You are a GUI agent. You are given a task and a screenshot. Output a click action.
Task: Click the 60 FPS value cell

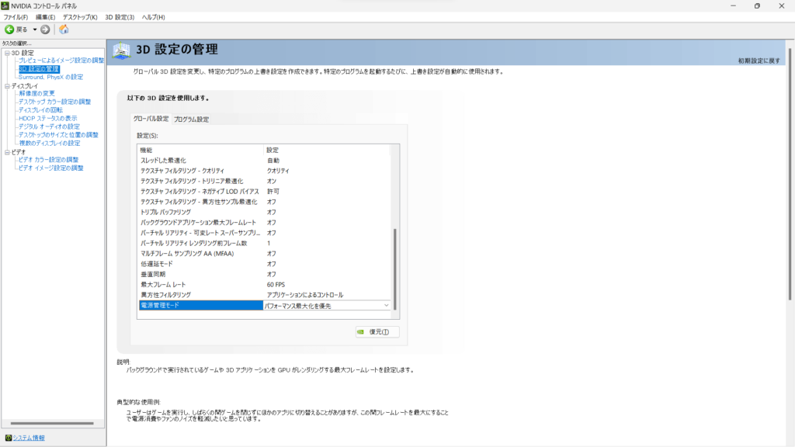(x=276, y=285)
